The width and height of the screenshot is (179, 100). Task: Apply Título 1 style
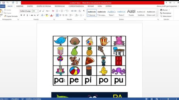coord(111,13)
